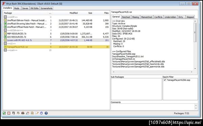Click the info pane scroll-down arrow
Image resolution: width=203 pixels, height=126 pixels.
click(x=195, y=69)
